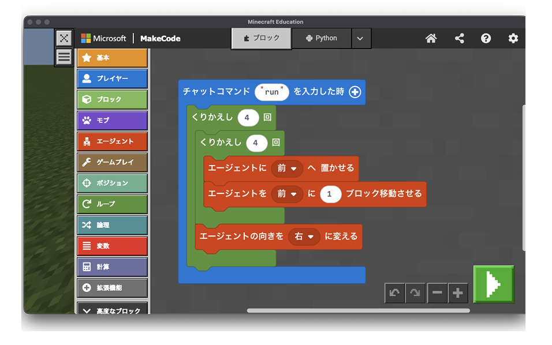Click the undo arrow button
This screenshot has height=345, width=552.
394,292
